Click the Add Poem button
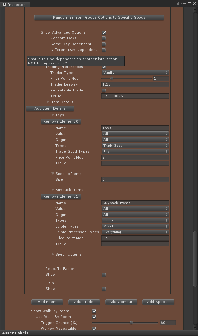Screen dimensions: 198x336 click(x=47, y=302)
